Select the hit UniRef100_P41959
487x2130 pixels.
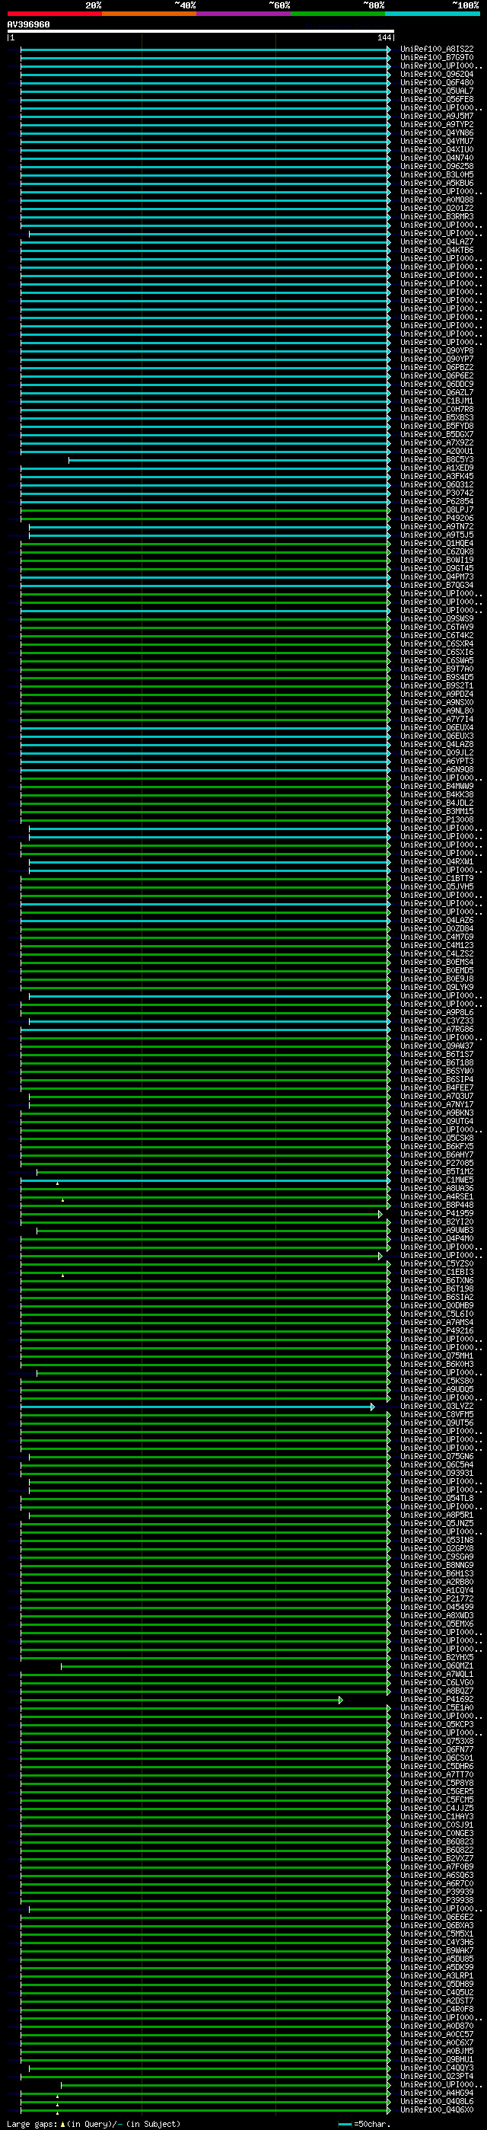coord(438,1214)
